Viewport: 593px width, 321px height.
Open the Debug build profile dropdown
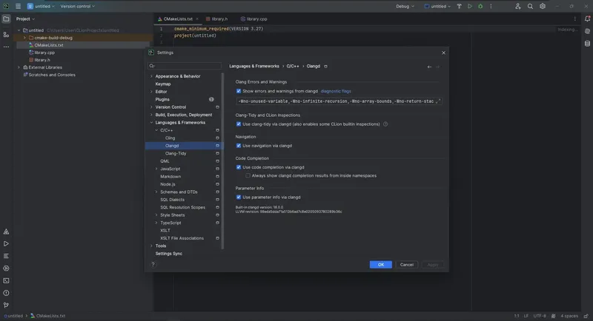click(x=405, y=6)
